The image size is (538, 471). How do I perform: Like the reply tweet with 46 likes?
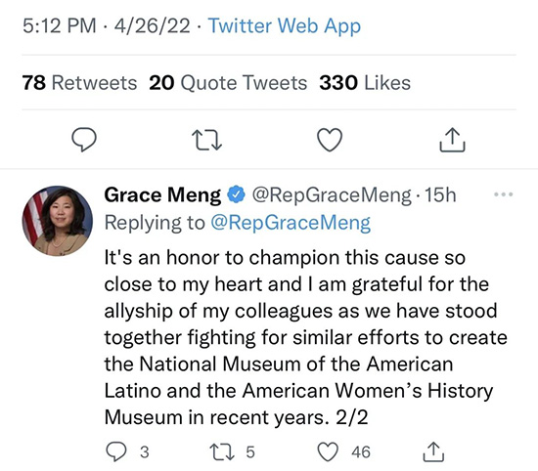tap(328, 451)
